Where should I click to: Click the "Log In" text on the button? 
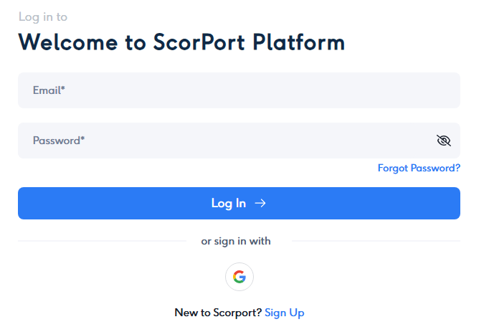tap(229, 204)
